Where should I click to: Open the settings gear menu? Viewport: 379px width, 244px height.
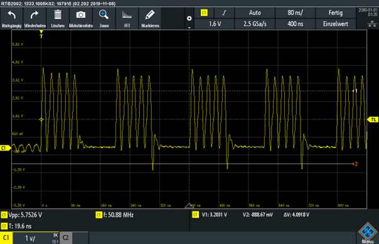coord(189,18)
